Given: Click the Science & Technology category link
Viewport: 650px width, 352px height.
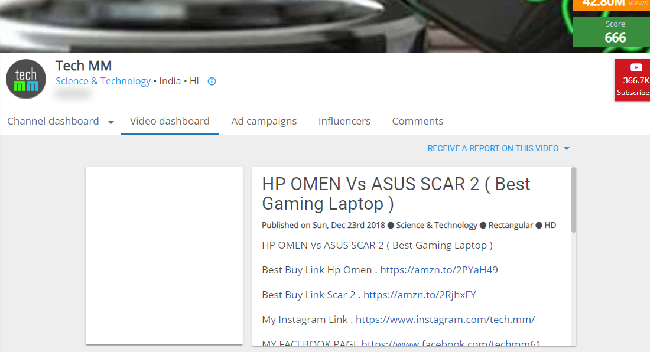Looking at the screenshot, I should click(103, 81).
